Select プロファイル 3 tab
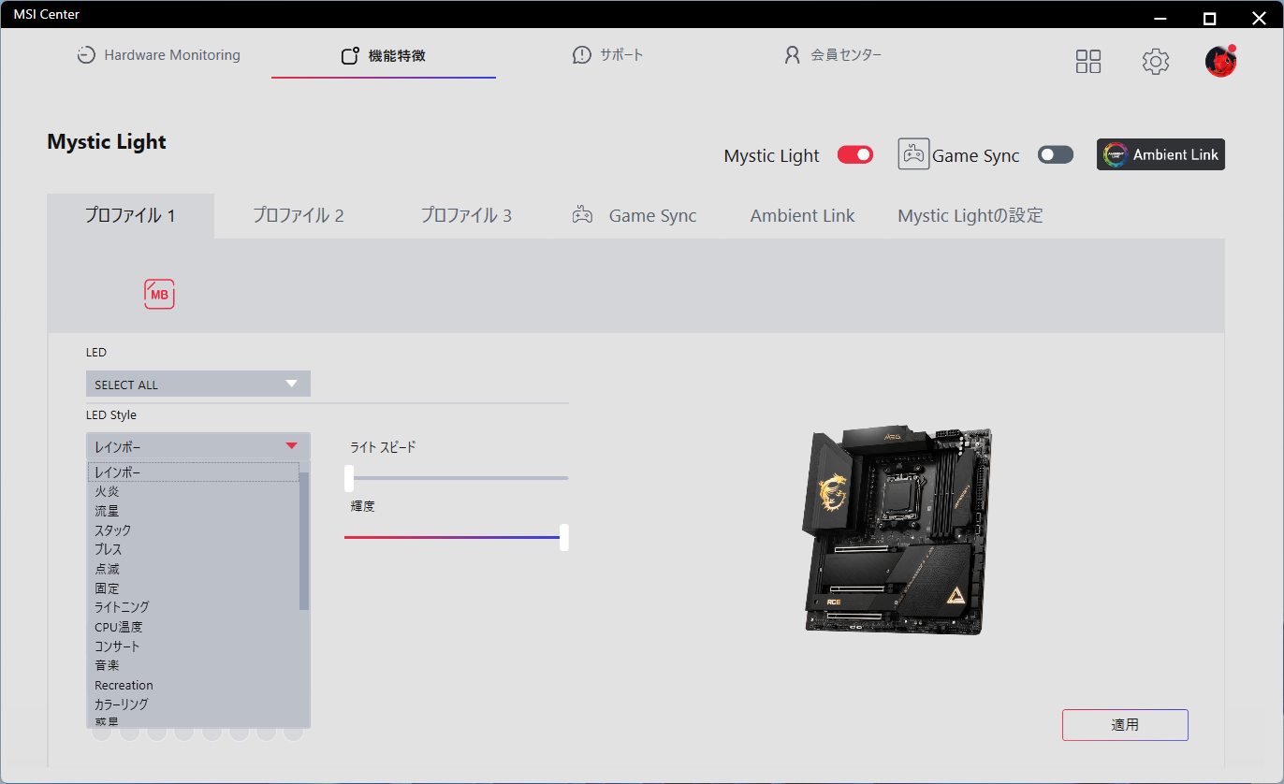This screenshot has height=784, width=1284. (466, 216)
